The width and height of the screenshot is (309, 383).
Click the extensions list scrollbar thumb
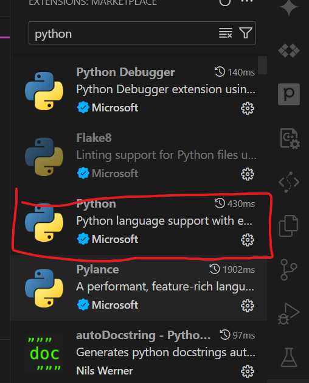262,65
